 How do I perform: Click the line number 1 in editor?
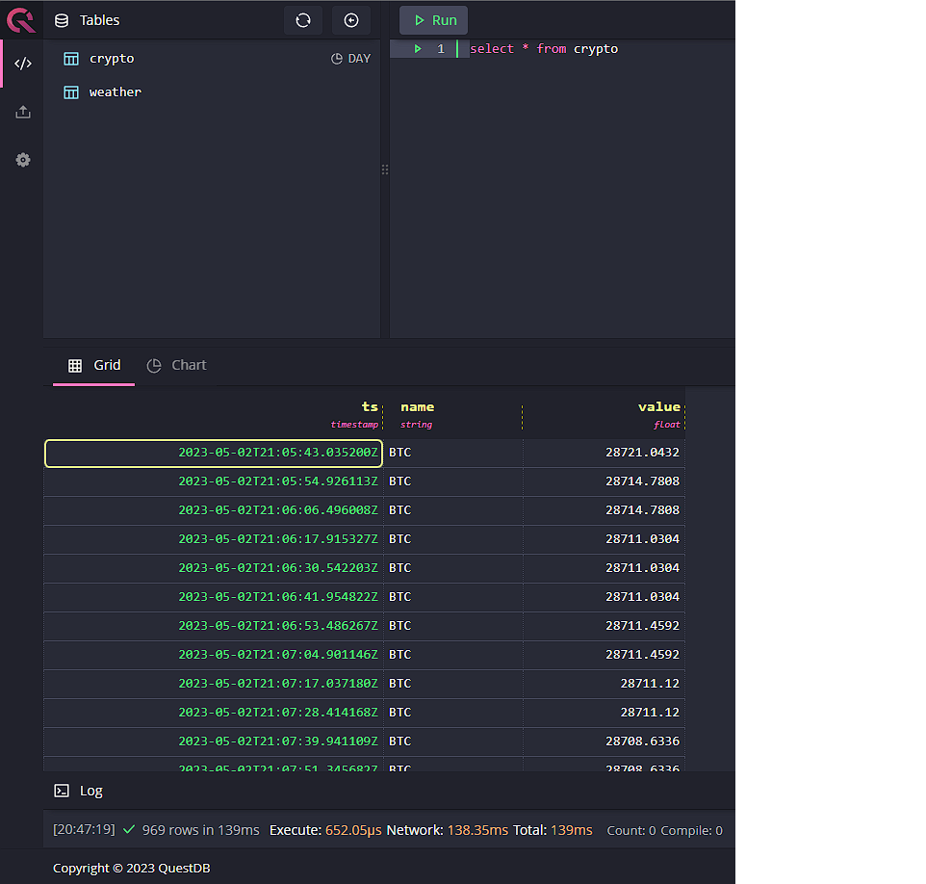coord(441,49)
